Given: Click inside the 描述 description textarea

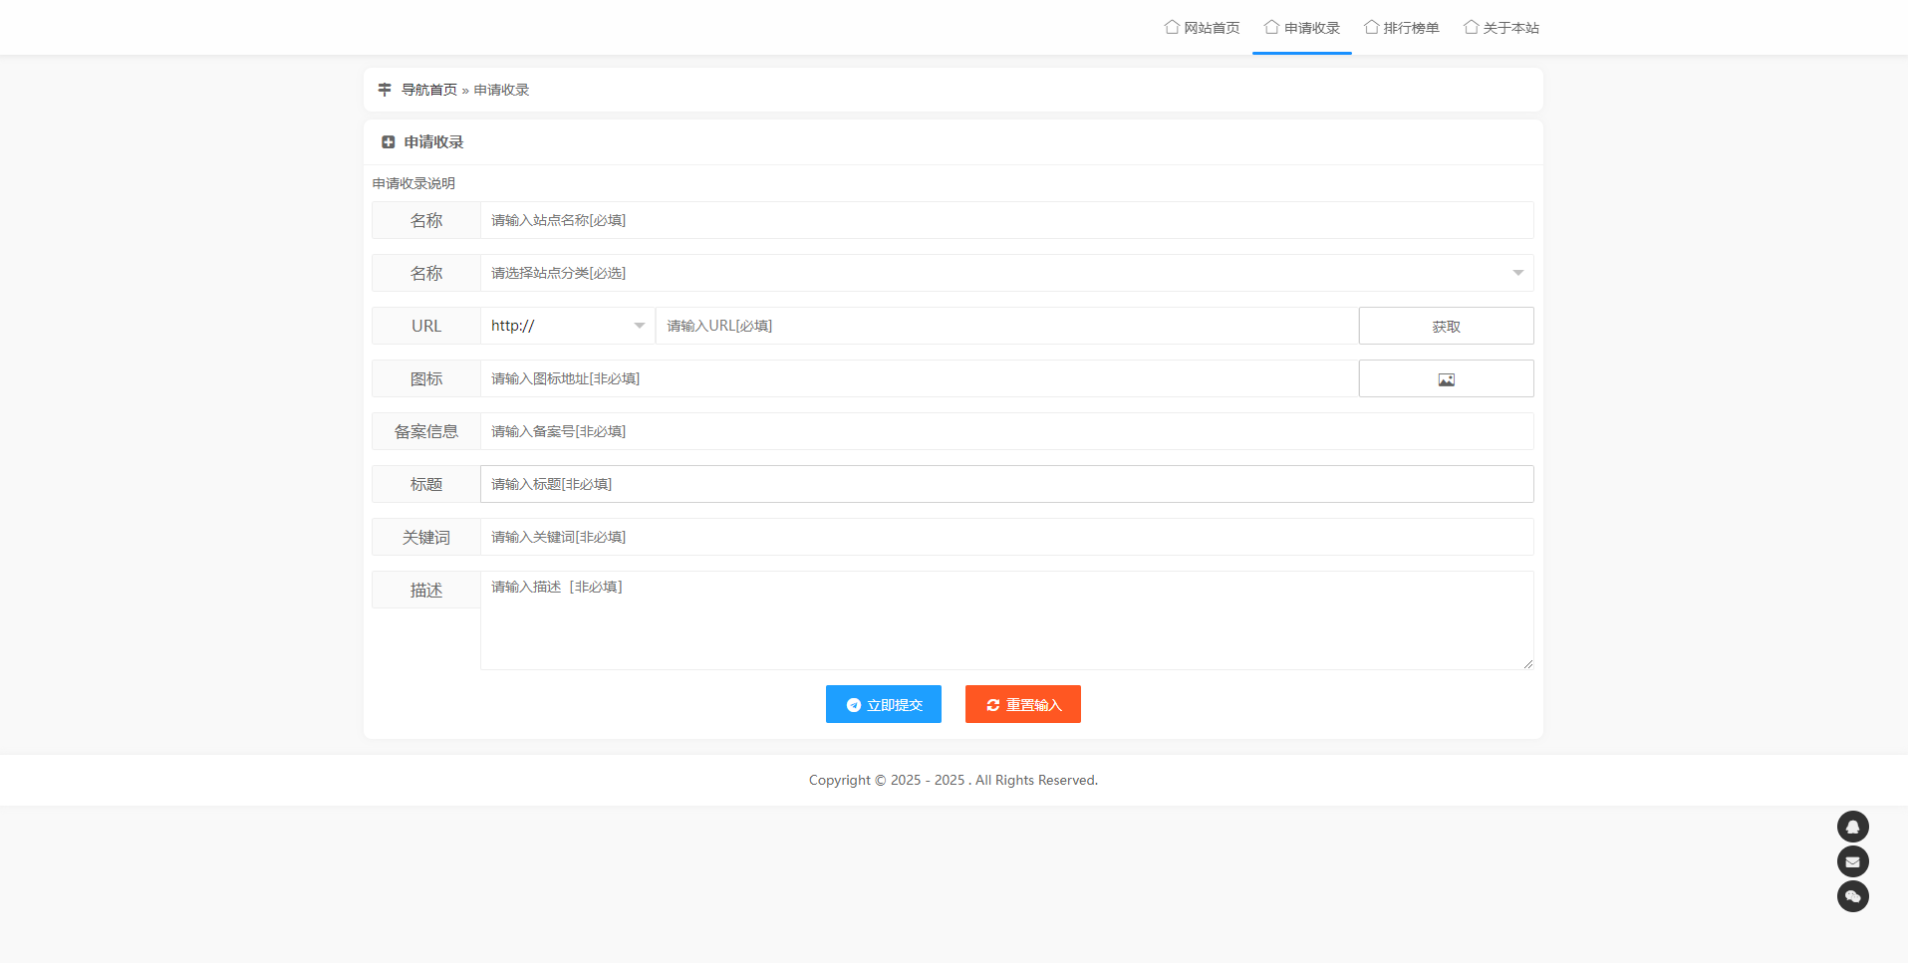Looking at the screenshot, I should [1006, 620].
